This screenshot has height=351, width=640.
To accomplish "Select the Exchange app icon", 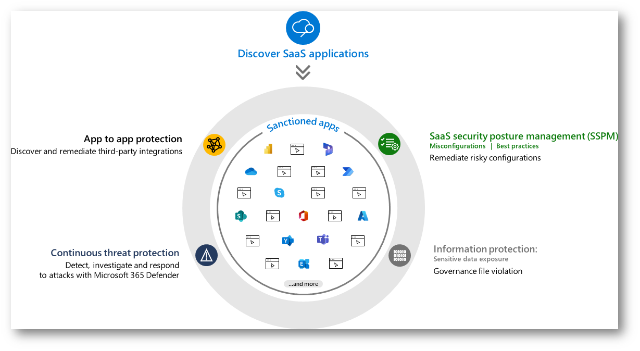I will click(x=304, y=264).
